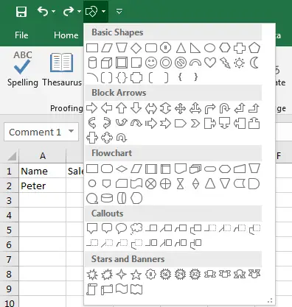Screen dimensions: 292x307
Task: Insert the Right Arrow block arrow
Action: click(92, 108)
